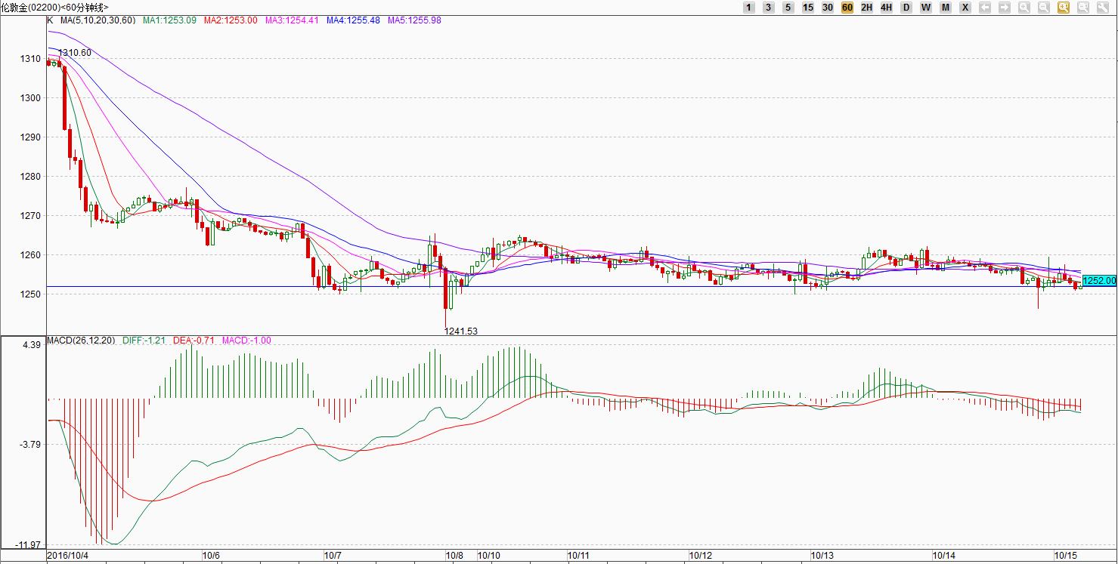Switch to daily (D) chart period
This screenshot has width=1118, height=564.
(906, 7)
